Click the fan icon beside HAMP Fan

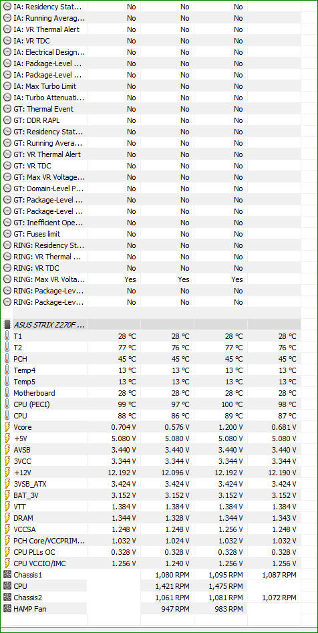(x=7, y=608)
